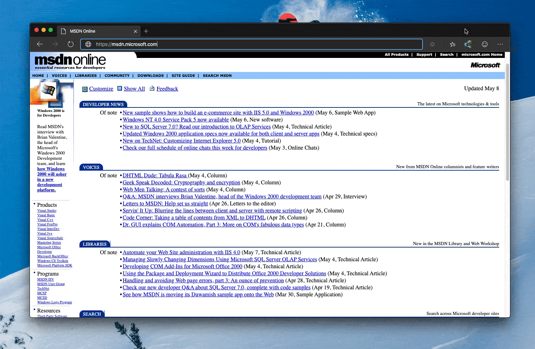Open Windows NT 4.0 Service Pack 5 link
The height and width of the screenshot is (349, 535).
pyautogui.click(x=176, y=120)
